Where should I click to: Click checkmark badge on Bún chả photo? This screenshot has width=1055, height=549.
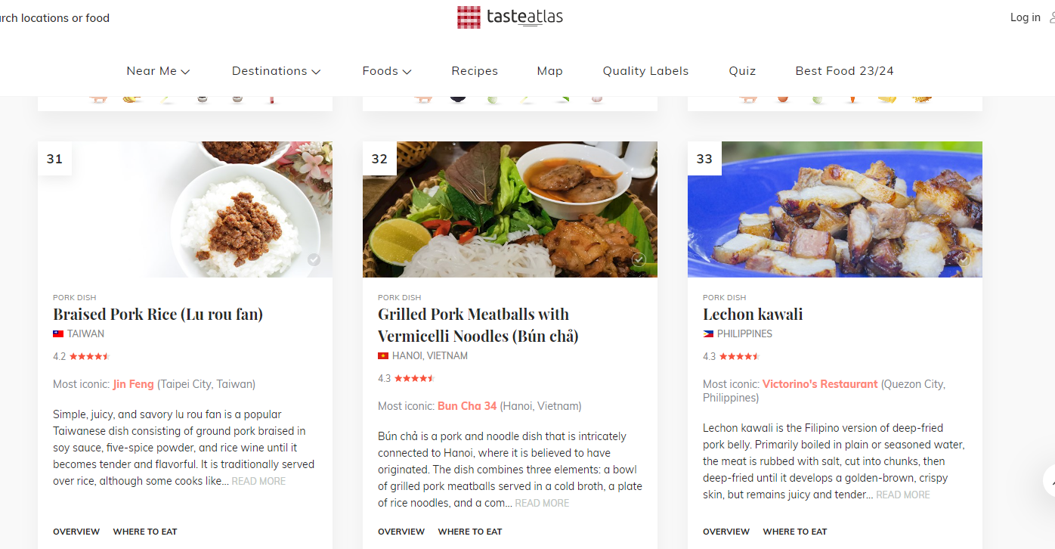click(639, 260)
